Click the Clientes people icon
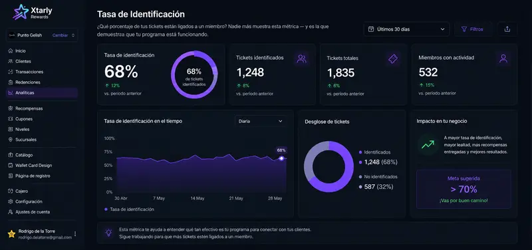The image size is (532, 250). 10,61
